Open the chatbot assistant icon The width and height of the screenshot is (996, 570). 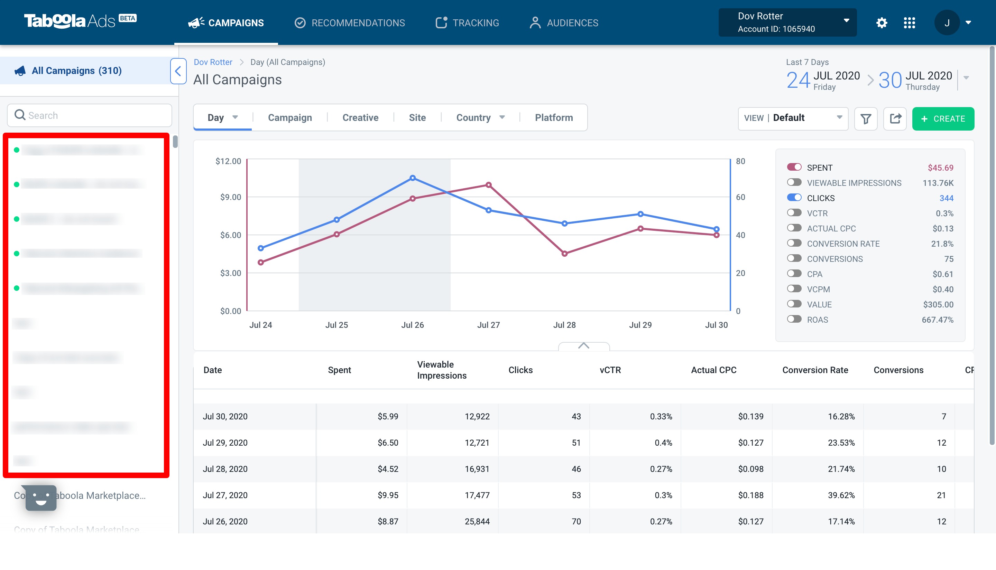tap(41, 498)
